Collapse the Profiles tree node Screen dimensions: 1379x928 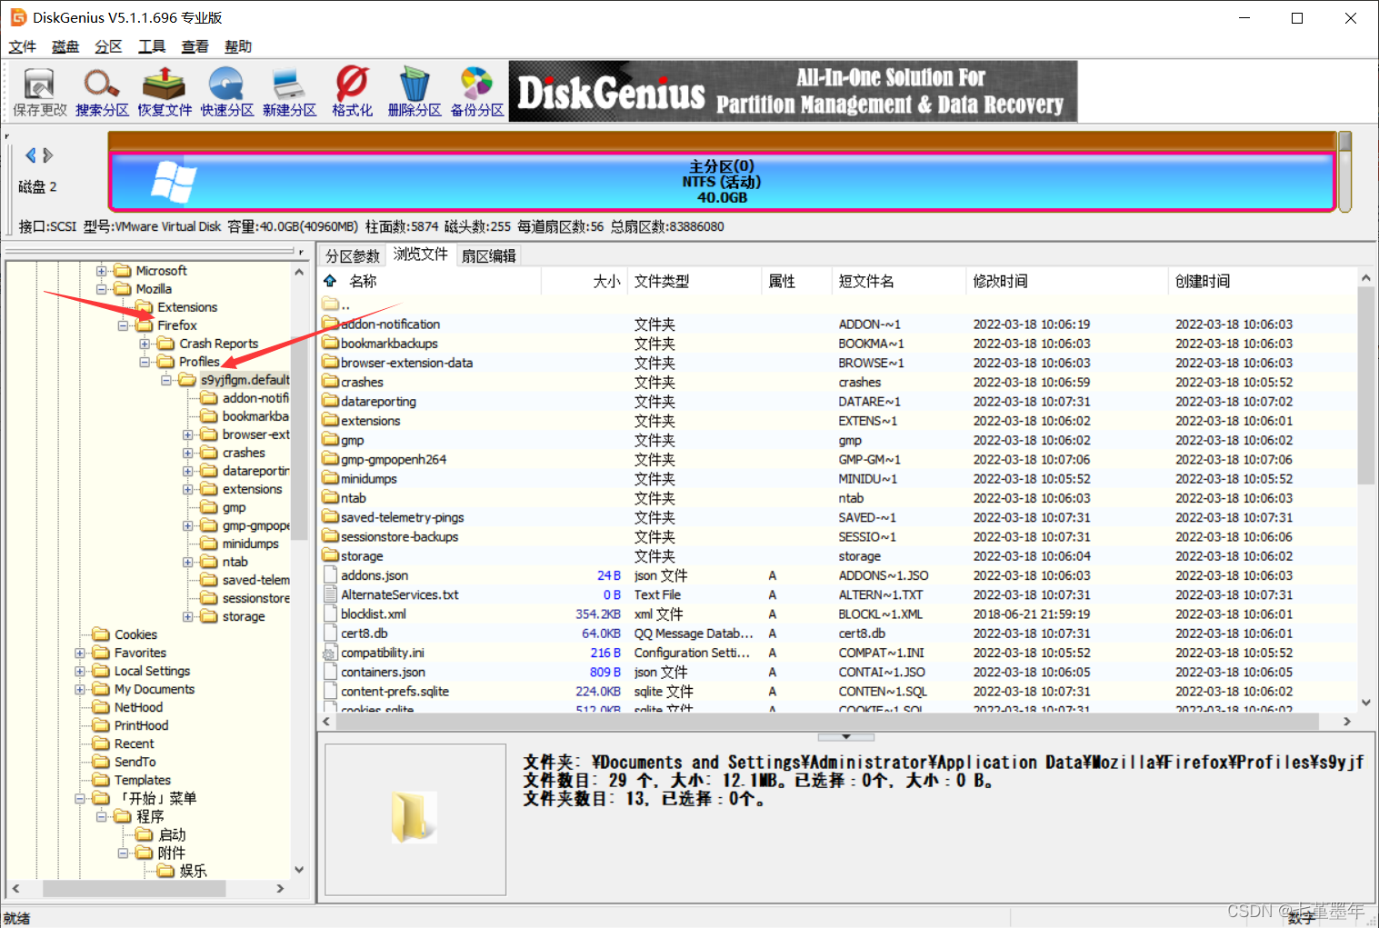145,362
